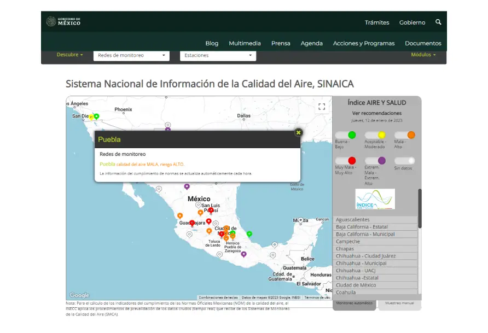Select Baja California - Estatal
Screen dimensions: 488x333
pos(375,227)
